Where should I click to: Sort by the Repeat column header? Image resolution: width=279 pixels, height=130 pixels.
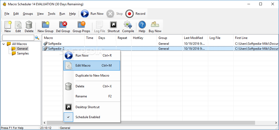(x=124, y=38)
